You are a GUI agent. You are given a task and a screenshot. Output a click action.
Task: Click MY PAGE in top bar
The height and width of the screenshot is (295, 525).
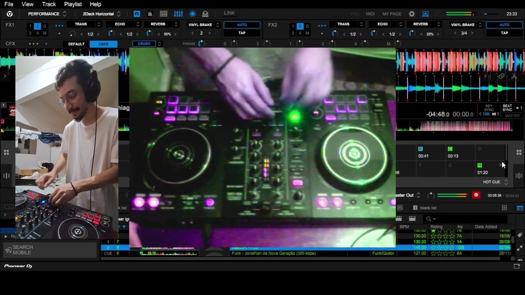[392, 14]
